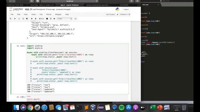Open Launchpad rocket icon in Dock
Viewport: 200px width, 112px height.
[x=37, y=108]
